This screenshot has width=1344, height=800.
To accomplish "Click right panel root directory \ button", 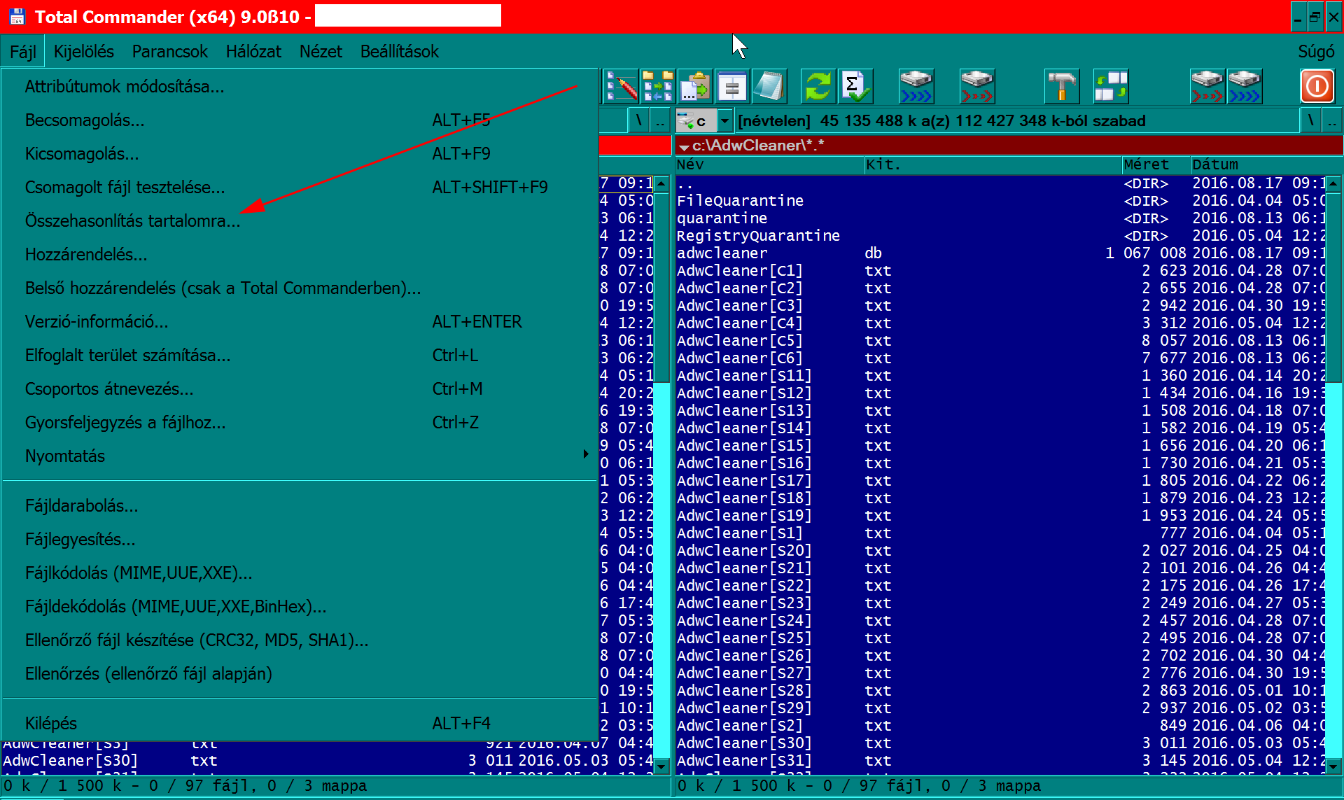I will click(x=1311, y=120).
